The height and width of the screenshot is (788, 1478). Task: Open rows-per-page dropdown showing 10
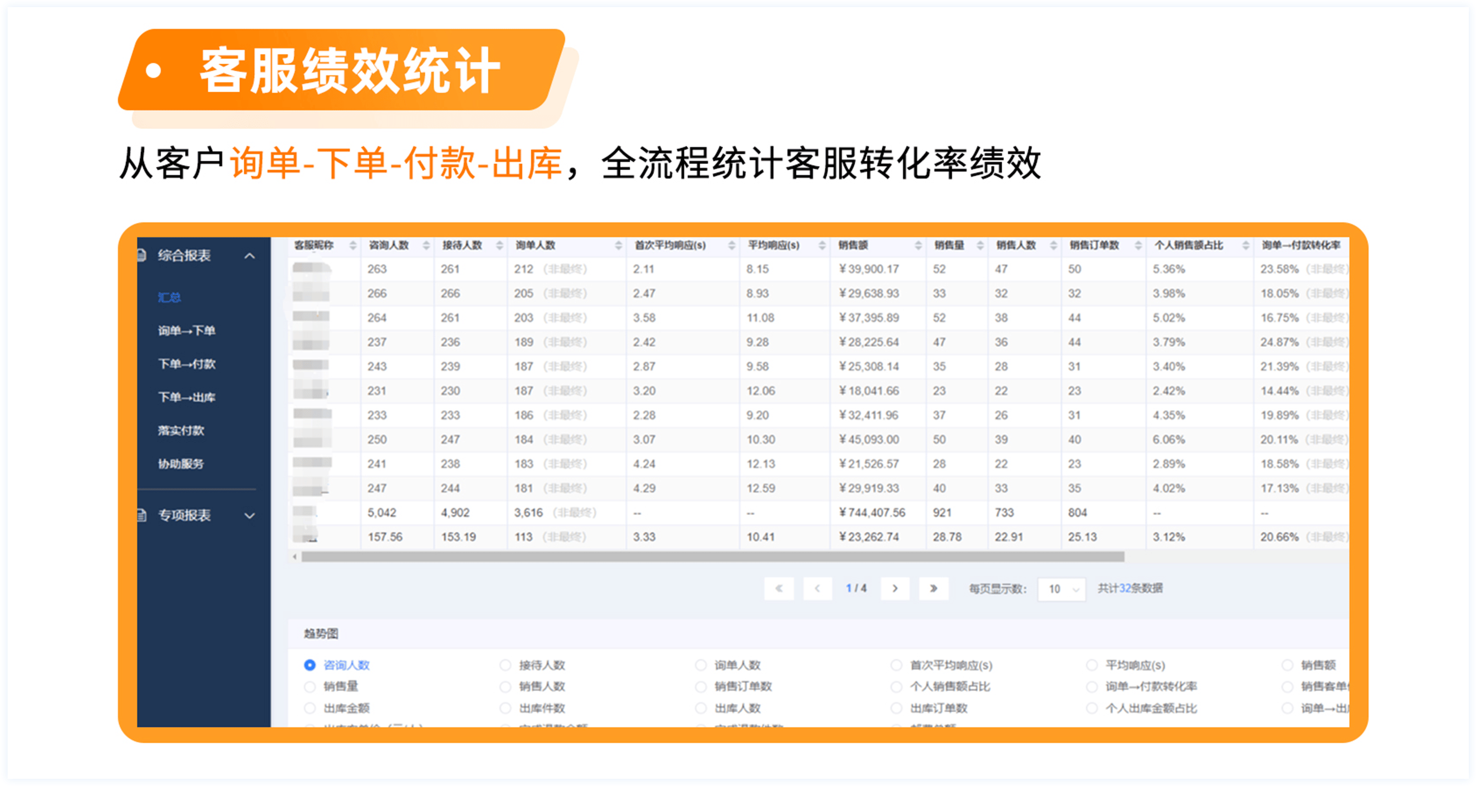(x=1061, y=589)
